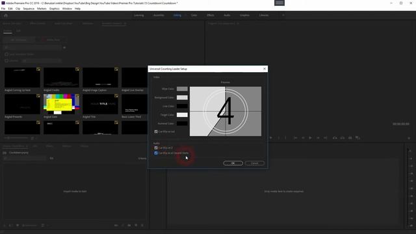Click the Go to In transport button
The height and width of the screenshot is (234, 416).
click(x=295, y=138)
